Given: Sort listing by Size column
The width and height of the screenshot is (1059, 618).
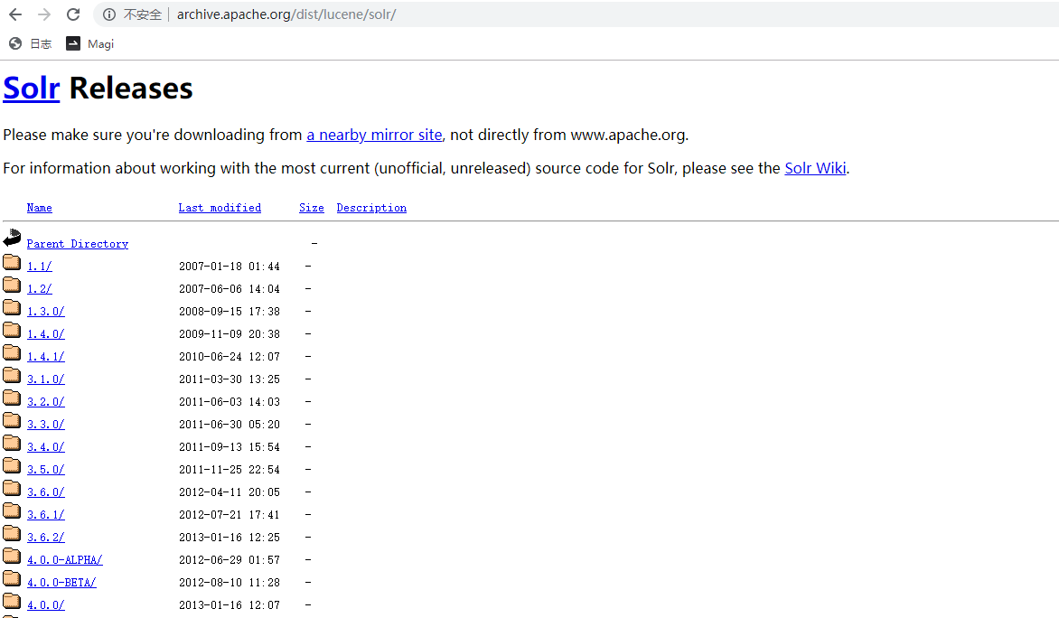Looking at the screenshot, I should (312, 208).
